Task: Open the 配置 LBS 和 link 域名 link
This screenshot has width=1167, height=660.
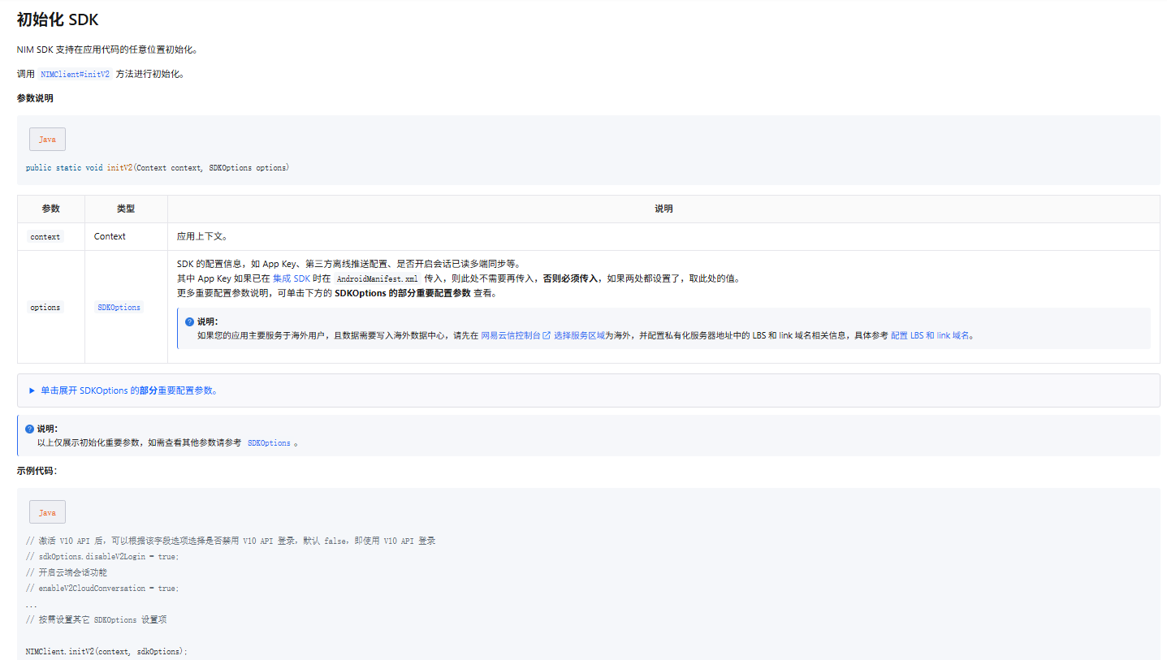Action: (930, 334)
